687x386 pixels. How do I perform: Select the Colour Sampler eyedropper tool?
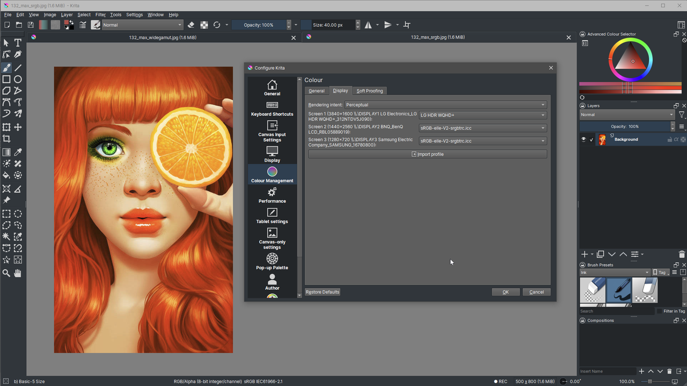click(x=18, y=152)
